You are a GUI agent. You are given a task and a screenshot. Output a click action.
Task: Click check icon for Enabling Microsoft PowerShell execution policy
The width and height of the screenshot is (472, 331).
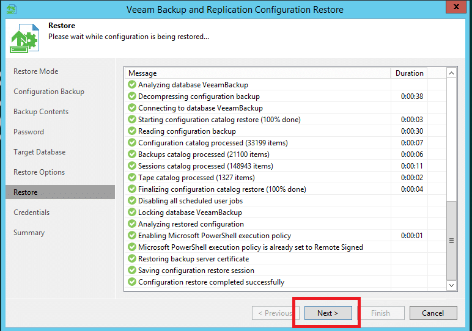[x=132, y=235]
